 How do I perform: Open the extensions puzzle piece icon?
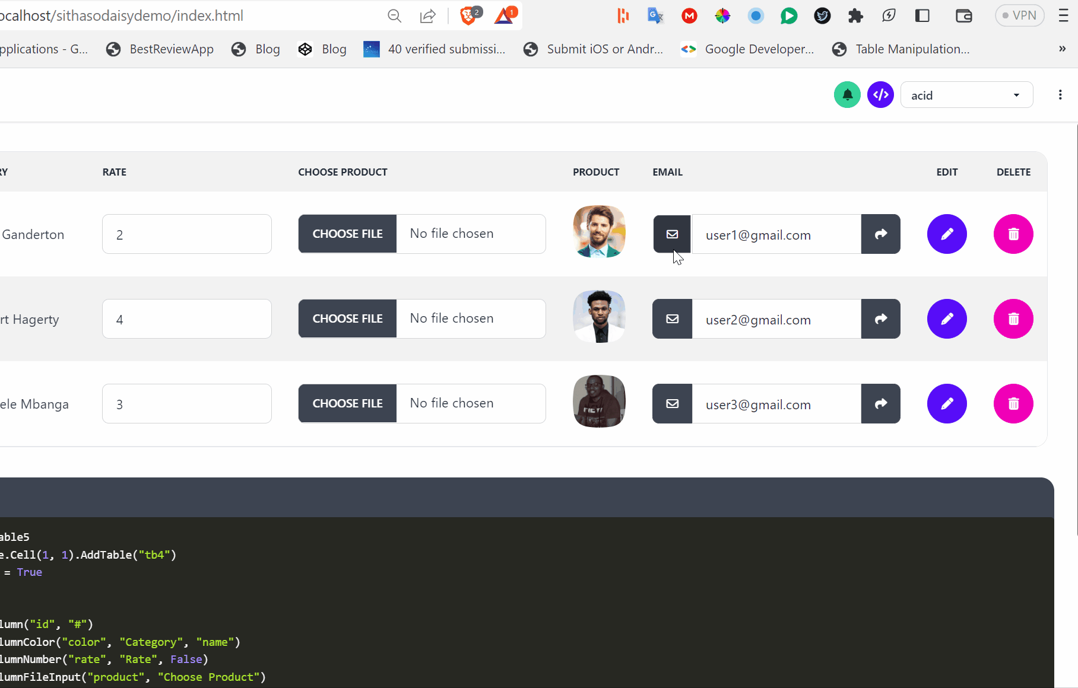[855, 16]
